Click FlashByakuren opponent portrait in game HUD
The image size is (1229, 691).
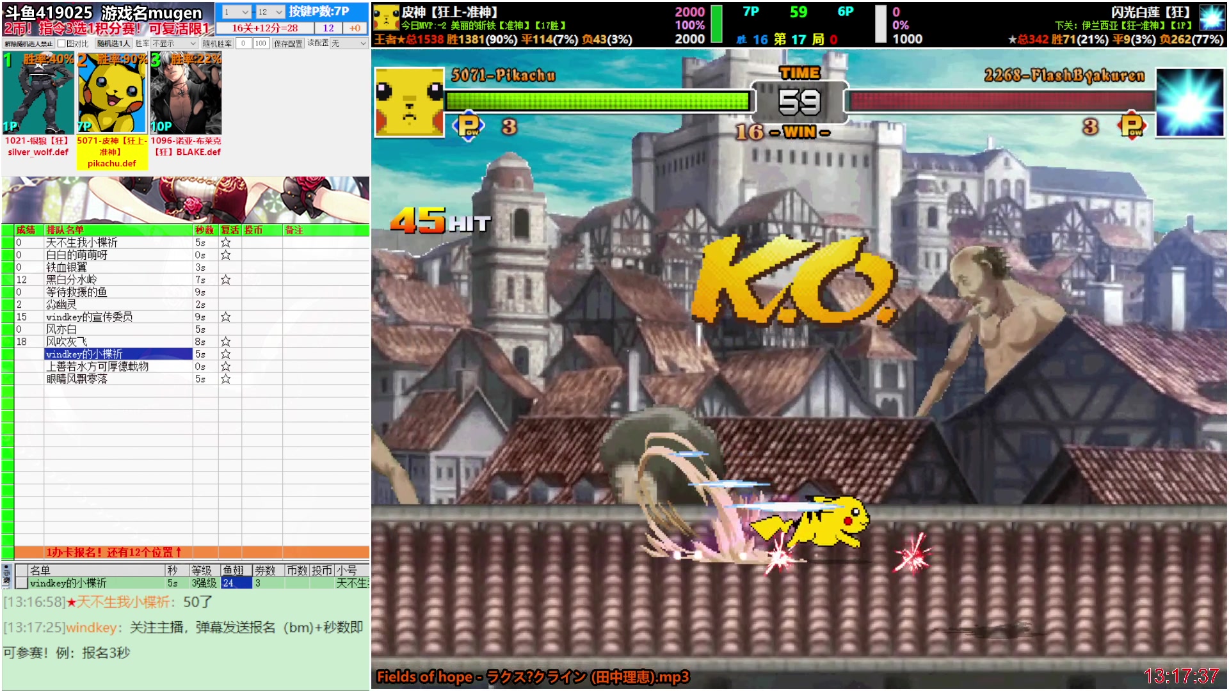[x=1190, y=102]
